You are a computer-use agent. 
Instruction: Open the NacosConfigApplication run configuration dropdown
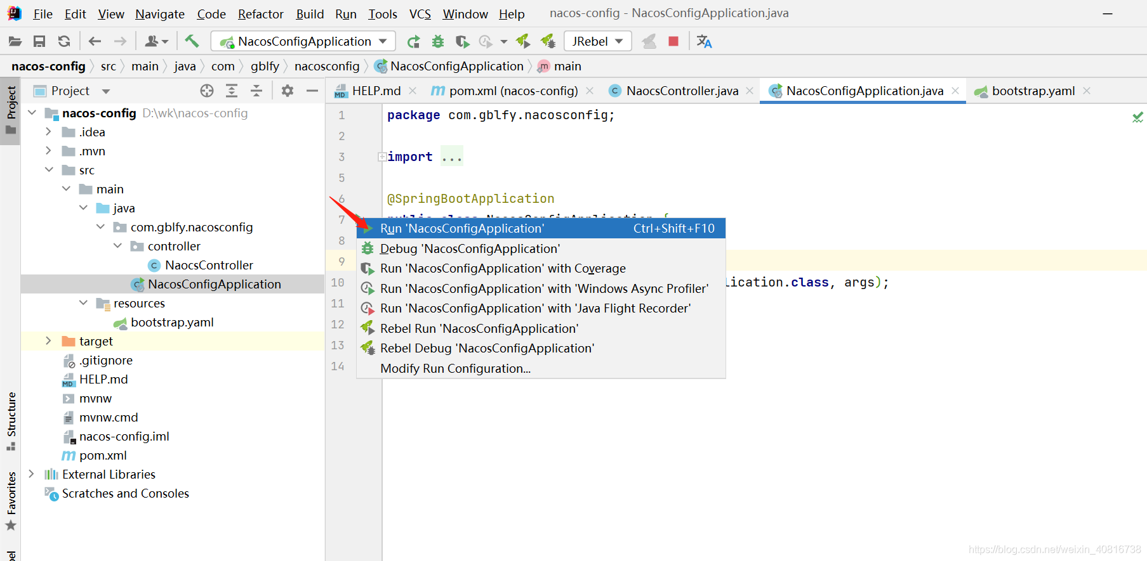pyautogui.click(x=303, y=42)
